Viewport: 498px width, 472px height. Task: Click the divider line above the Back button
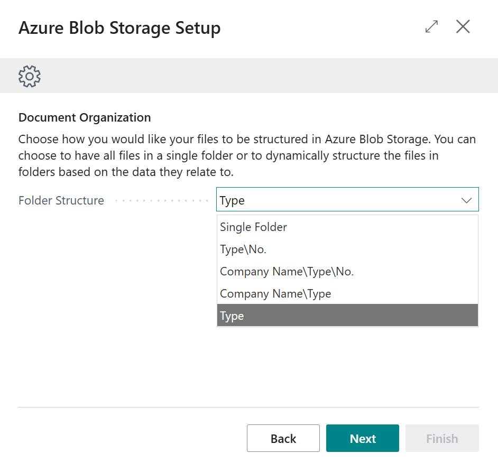tap(248, 407)
